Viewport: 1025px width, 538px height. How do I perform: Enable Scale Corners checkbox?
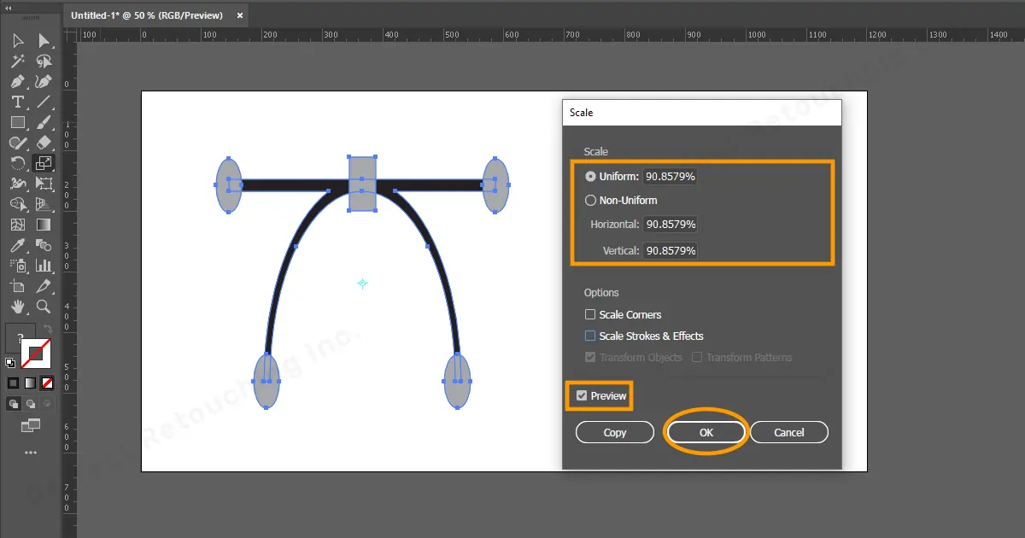click(x=590, y=315)
